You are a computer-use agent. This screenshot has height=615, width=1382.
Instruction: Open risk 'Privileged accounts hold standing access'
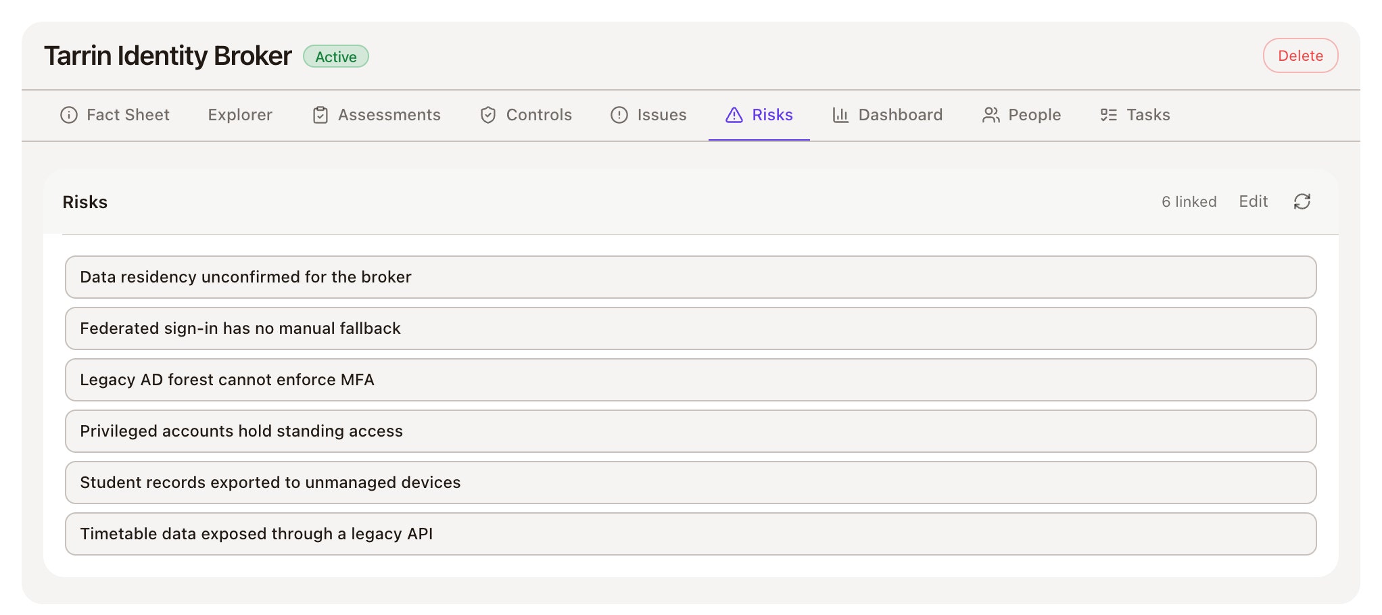(x=690, y=431)
